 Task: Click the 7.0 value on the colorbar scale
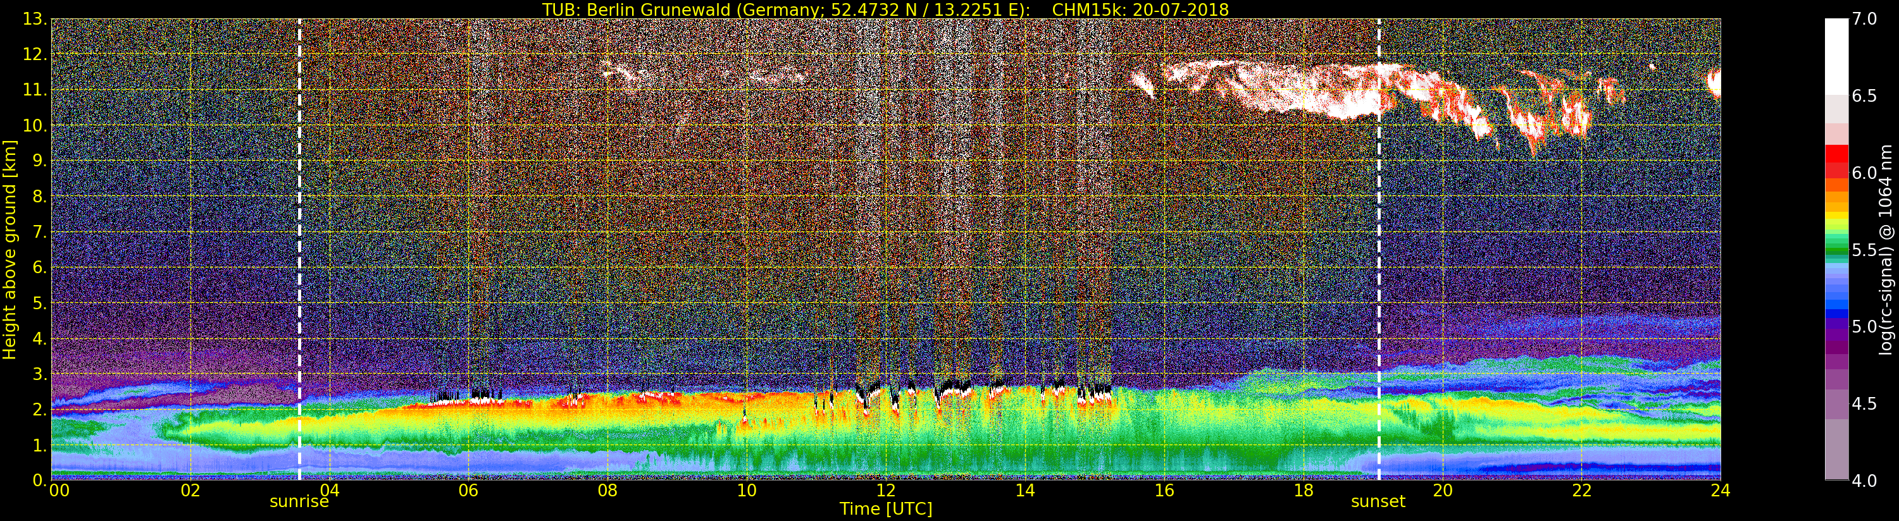click(1864, 19)
